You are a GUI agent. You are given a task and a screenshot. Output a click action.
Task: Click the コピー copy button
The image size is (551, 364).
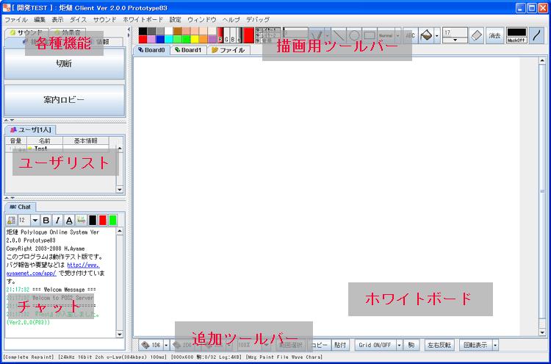[320, 345]
